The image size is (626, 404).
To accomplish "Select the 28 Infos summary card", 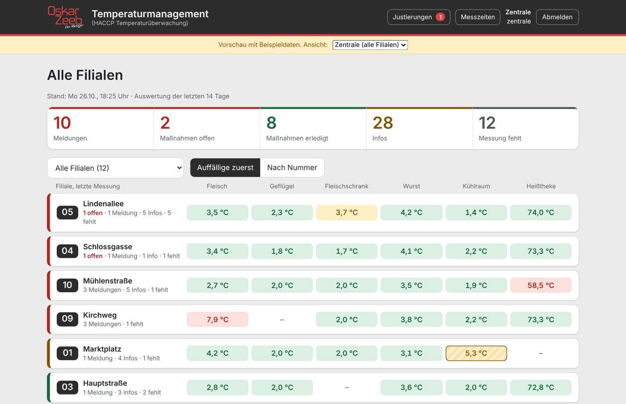I will click(419, 128).
